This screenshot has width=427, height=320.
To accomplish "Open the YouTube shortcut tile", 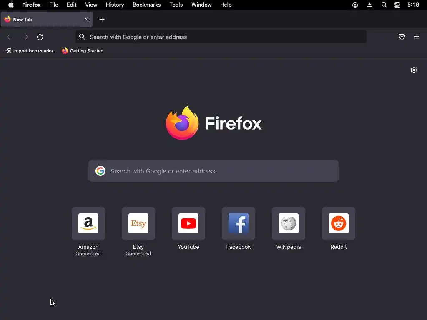I will pyautogui.click(x=188, y=223).
